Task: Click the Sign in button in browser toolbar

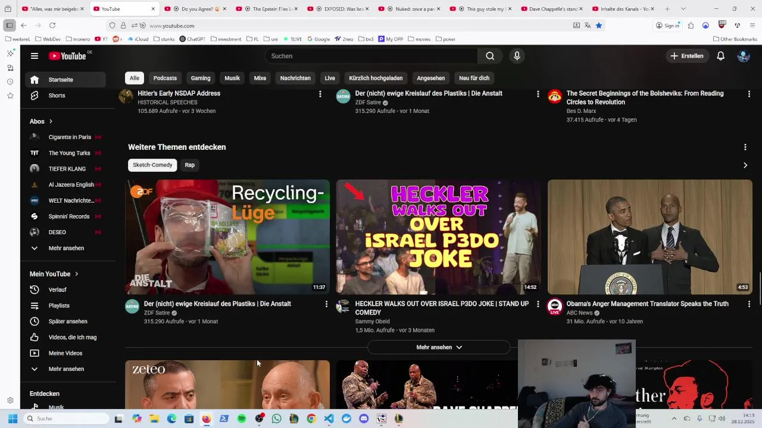Action: (x=667, y=26)
